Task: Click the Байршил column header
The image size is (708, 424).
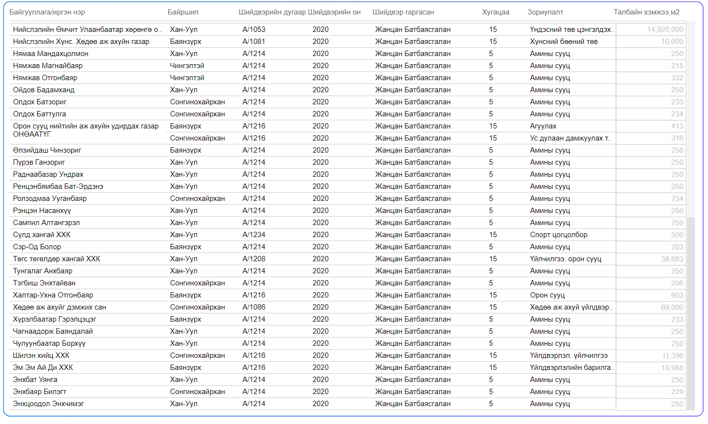Action: point(183,12)
